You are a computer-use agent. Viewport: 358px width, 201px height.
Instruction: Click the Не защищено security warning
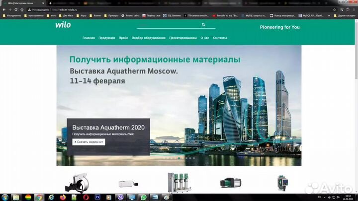pyautogui.click(x=38, y=10)
